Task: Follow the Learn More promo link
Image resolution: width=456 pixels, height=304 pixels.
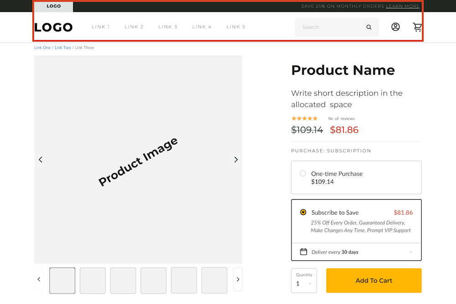Action: [403, 6]
